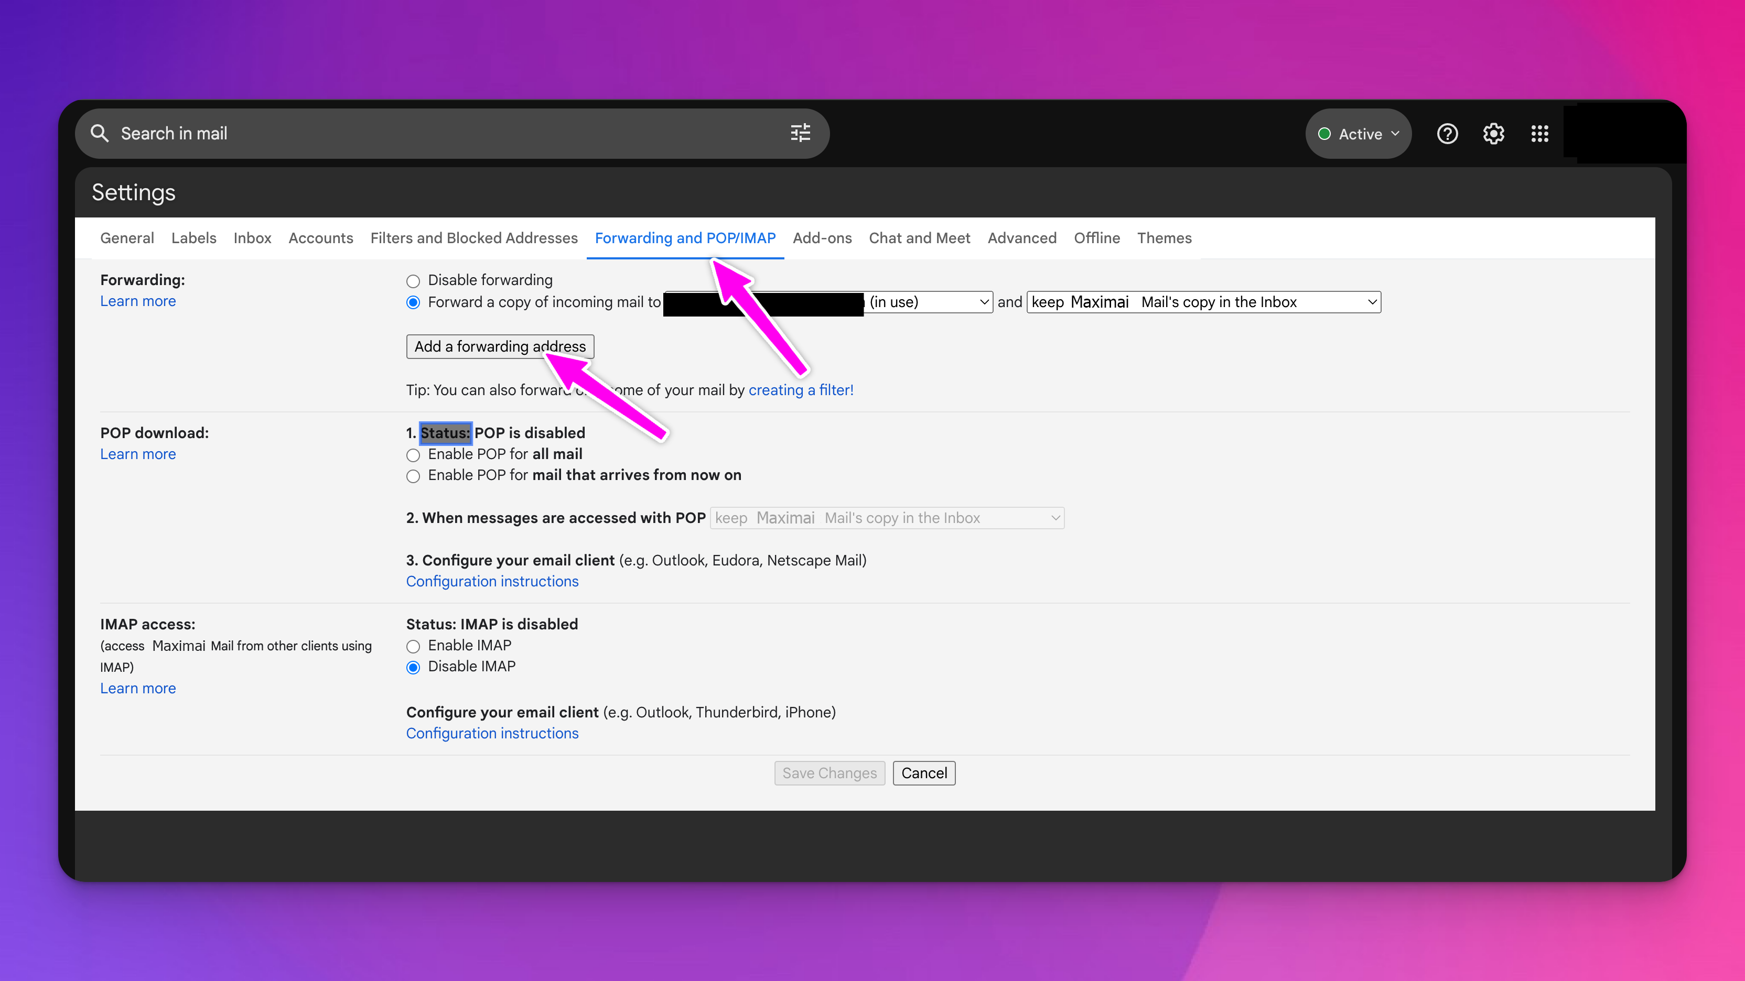Screen dimensions: 1745x981
Task: Enable POP for all mail
Action: tap(413, 455)
